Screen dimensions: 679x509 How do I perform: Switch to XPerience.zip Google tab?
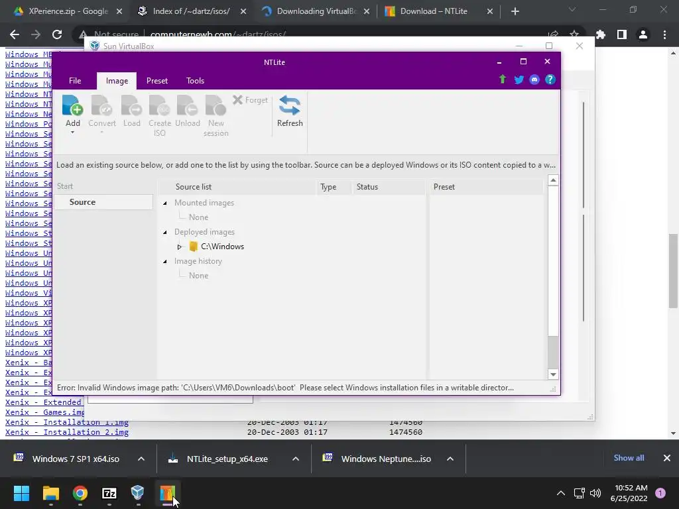(x=68, y=11)
